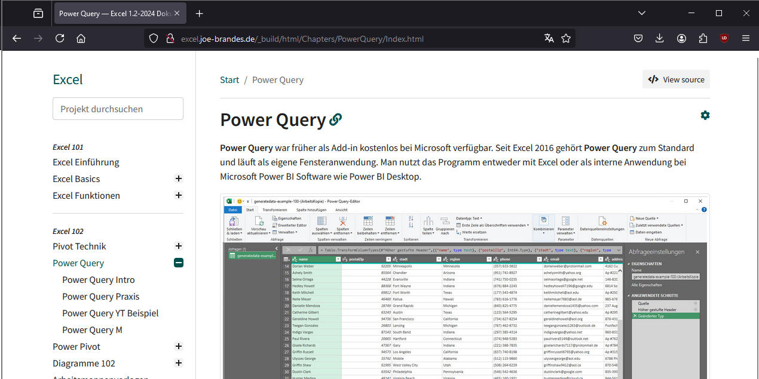Reload the current page
This screenshot has width=759, height=379.
(60, 38)
